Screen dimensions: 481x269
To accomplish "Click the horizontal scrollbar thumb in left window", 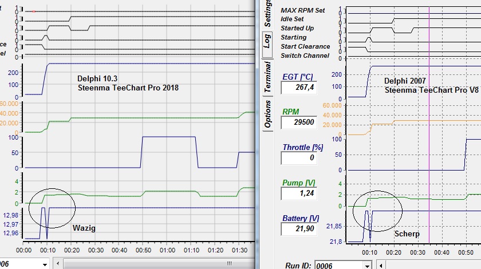I will pyautogui.click(x=158, y=264).
